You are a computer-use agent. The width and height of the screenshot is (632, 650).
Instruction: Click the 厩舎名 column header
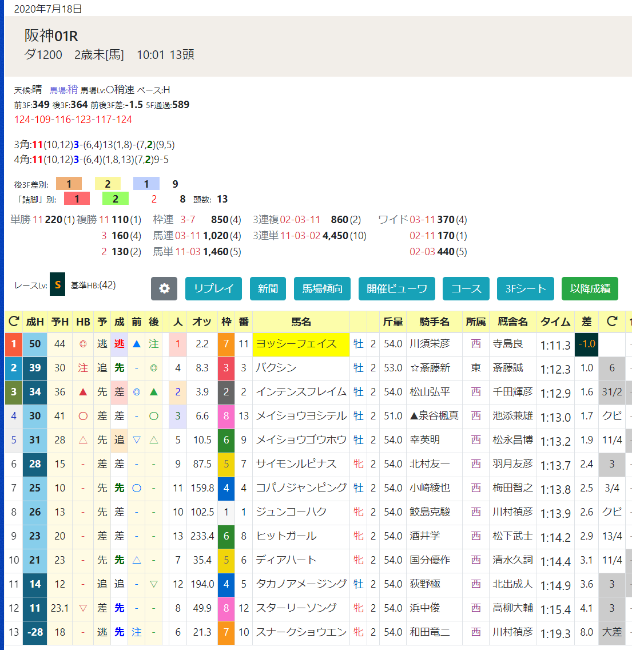coord(512,322)
